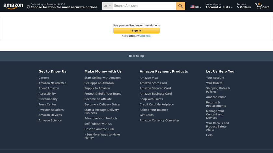The image size is (273, 153).
Task: Click the location pin delivery icon
Action: [29, 7]
